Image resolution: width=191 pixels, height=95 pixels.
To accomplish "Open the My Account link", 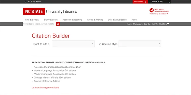I will pyautogui.click(x=138, y=24).
